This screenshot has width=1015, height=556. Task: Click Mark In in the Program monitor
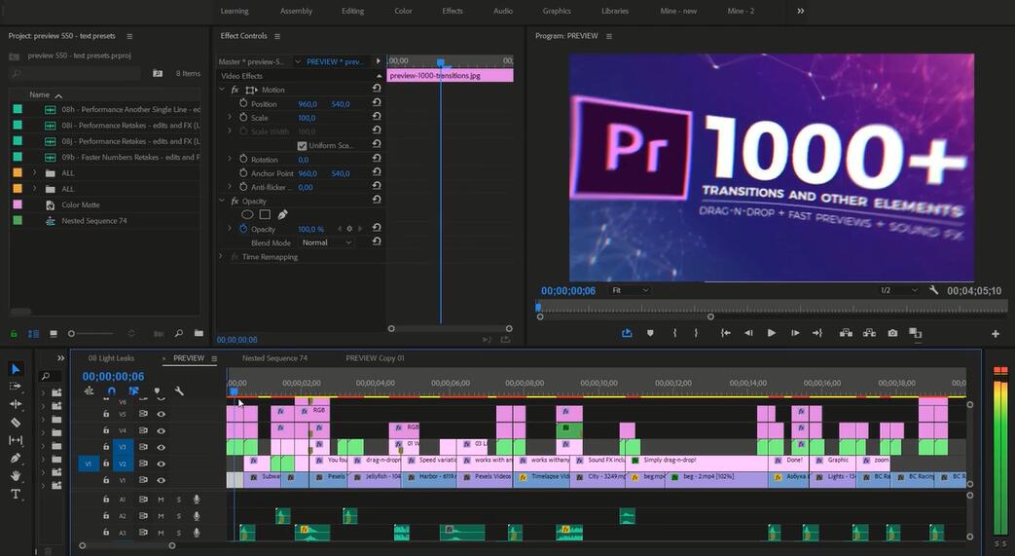pos(674,333)
